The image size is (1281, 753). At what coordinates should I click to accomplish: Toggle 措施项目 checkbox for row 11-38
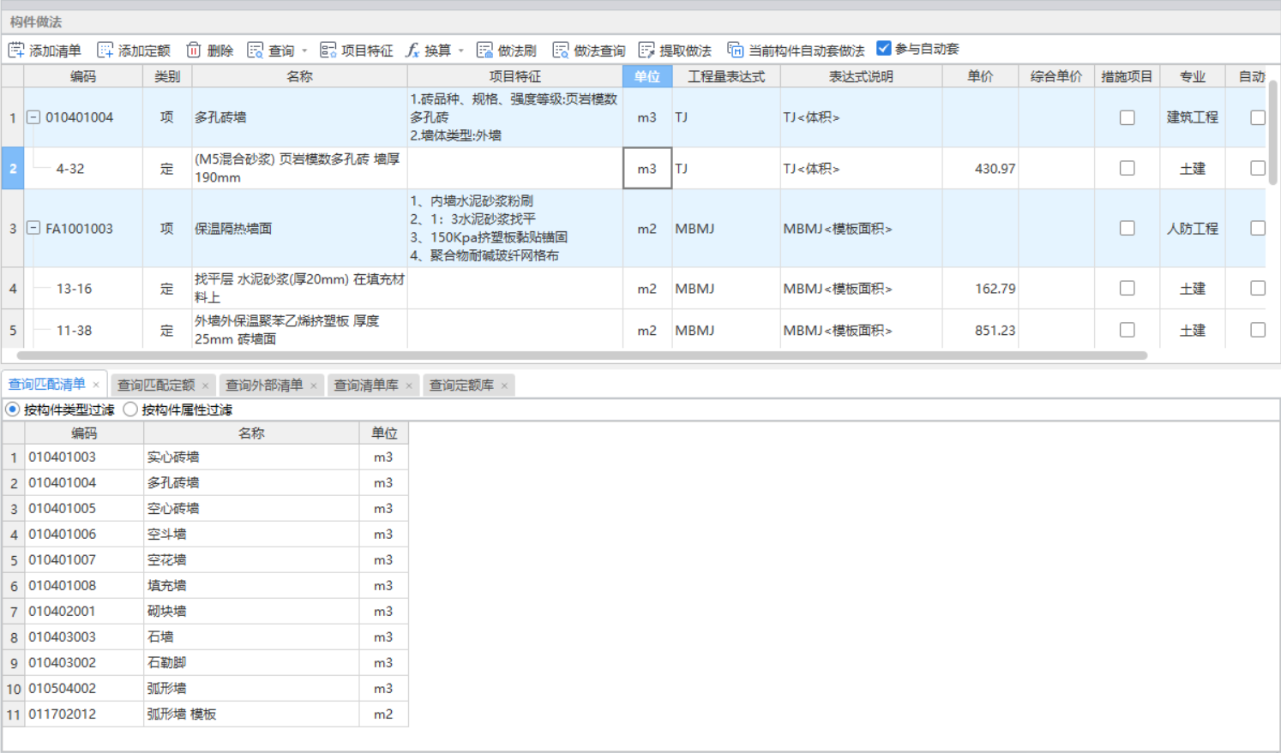[x=1128, y=330]
